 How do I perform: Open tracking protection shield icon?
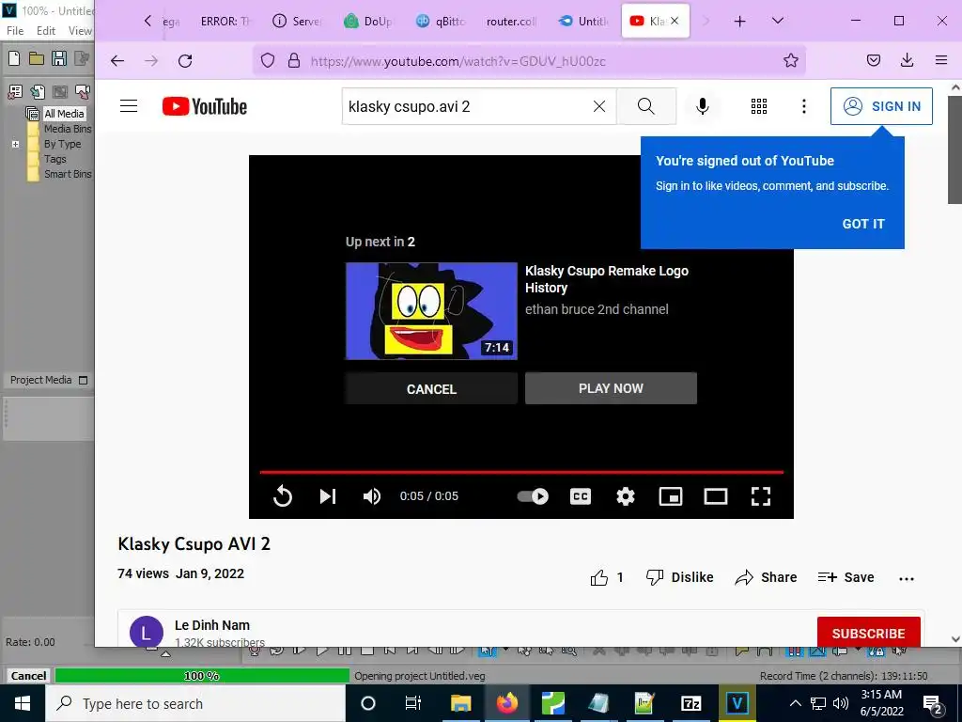(x=268, y=61)
